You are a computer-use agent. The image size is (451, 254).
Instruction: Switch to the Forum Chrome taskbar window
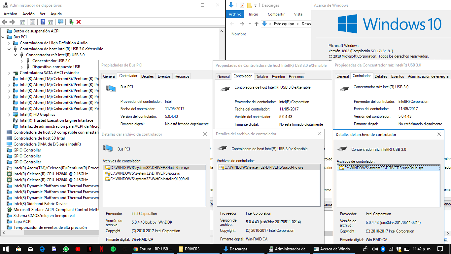point(153,249)
